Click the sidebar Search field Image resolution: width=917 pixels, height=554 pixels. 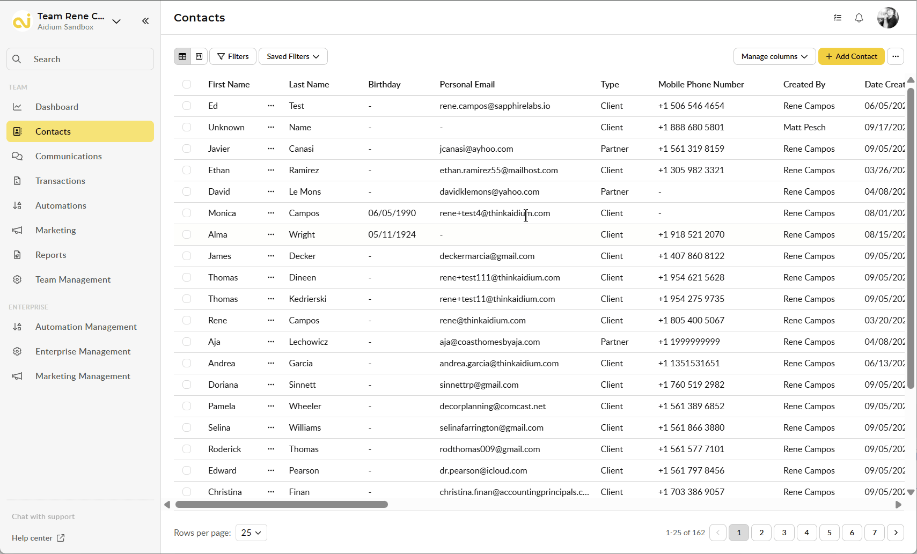pyautogui.click(x=80, y=59)
